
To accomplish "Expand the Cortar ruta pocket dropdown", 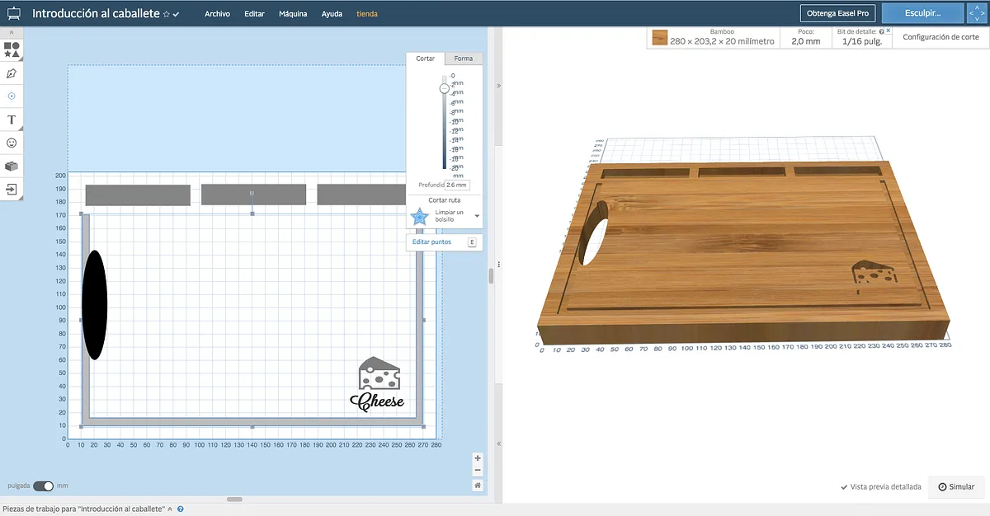I will [477, 216].
